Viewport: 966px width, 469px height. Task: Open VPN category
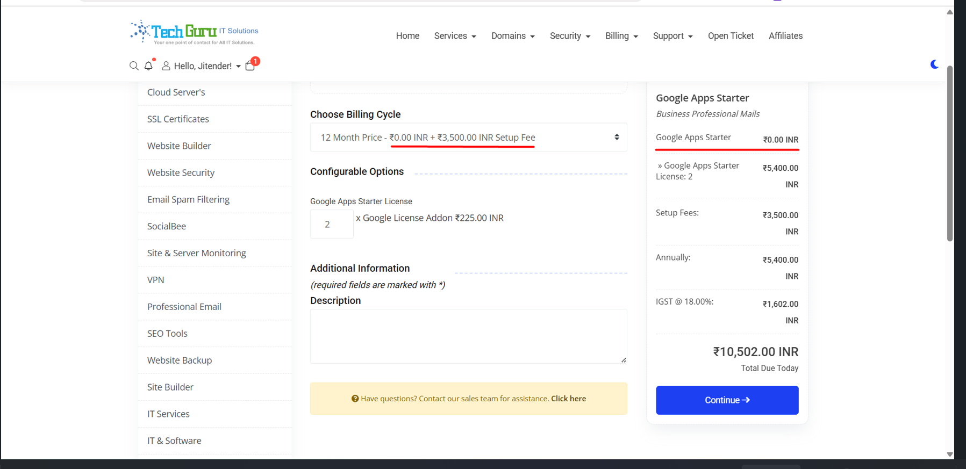155,280
